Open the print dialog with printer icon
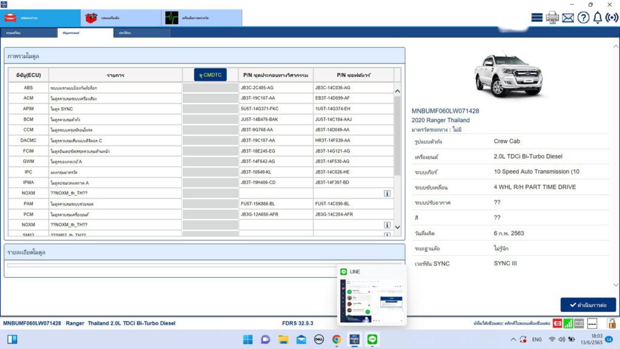Screen dimensions: 620x349 tap(552, 17)
